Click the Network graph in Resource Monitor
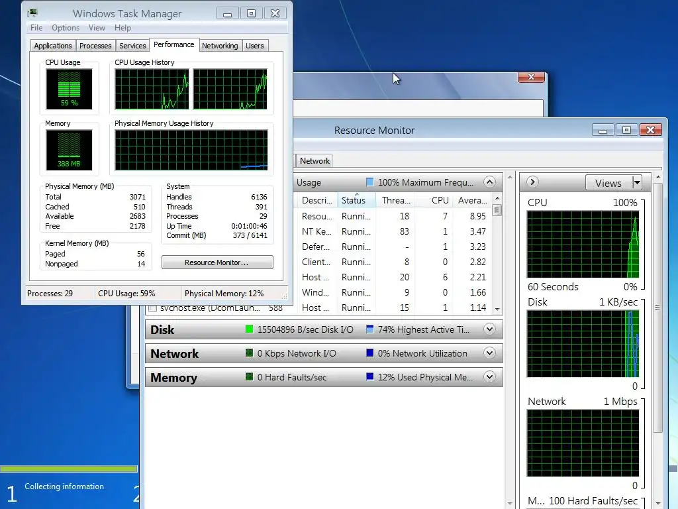This screenshot has width=678, height=509. (583, 443)
